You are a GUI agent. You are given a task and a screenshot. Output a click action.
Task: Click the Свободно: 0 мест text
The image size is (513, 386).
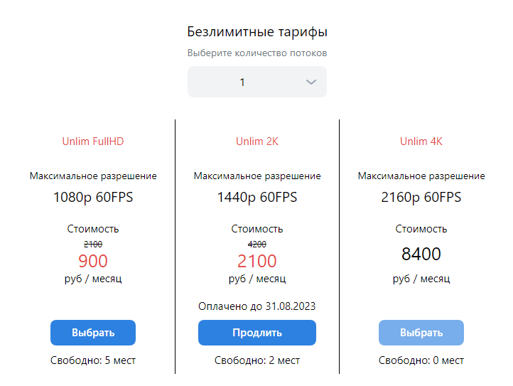tap(421, 360)
